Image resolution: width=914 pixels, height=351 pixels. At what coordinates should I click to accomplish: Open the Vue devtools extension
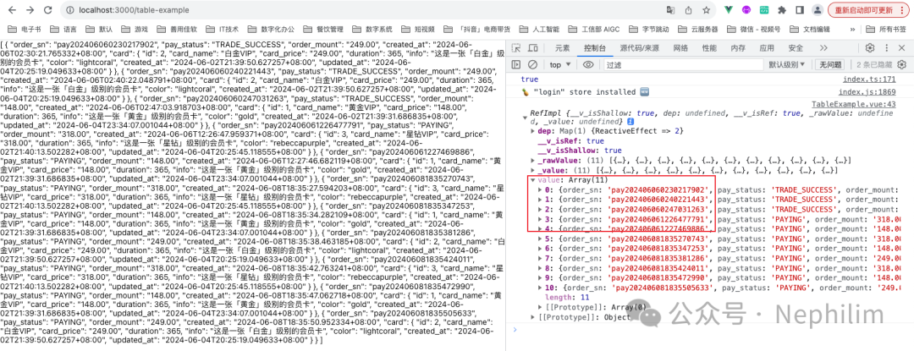729,10
